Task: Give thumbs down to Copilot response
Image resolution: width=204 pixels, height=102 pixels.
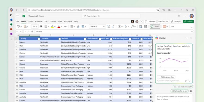Action: click(190, 81)
